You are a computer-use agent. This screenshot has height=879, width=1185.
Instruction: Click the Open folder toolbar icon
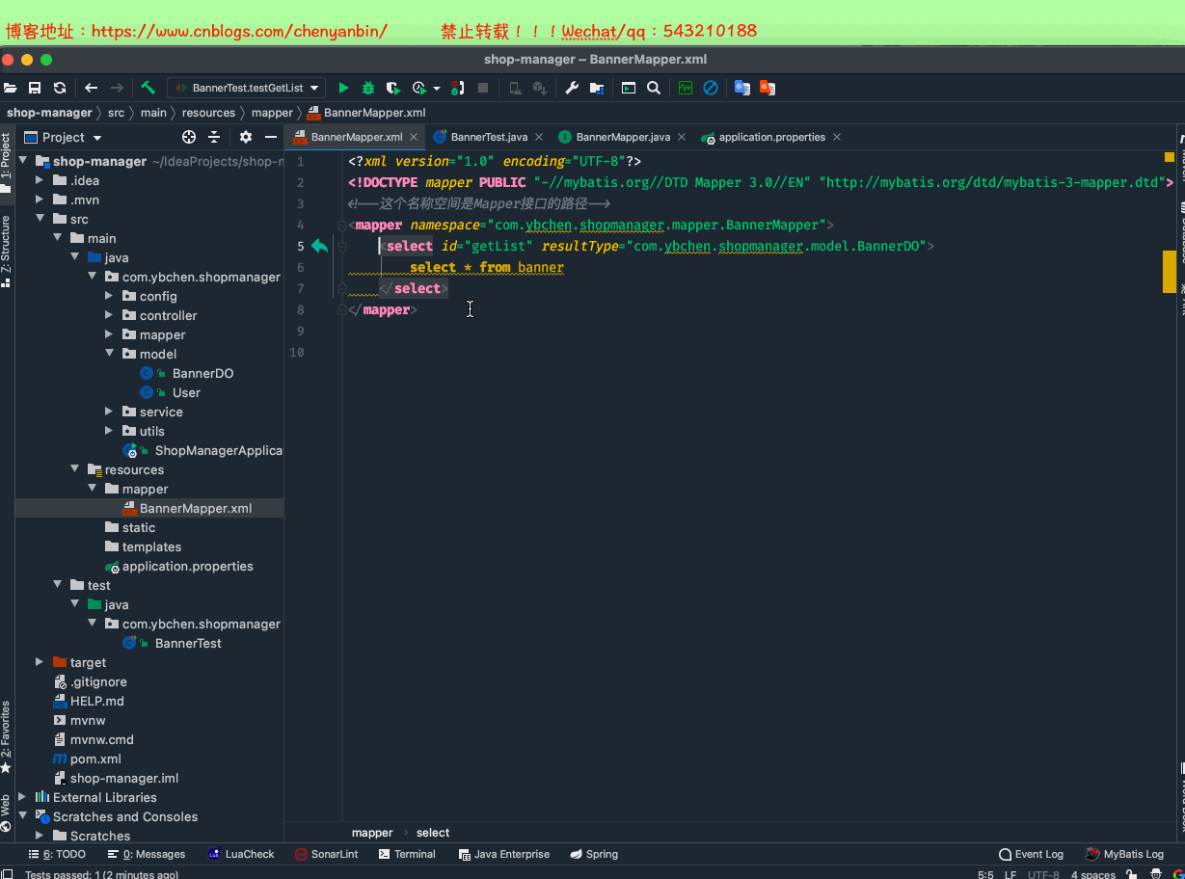pyautogui.click(x=11, y=88)
